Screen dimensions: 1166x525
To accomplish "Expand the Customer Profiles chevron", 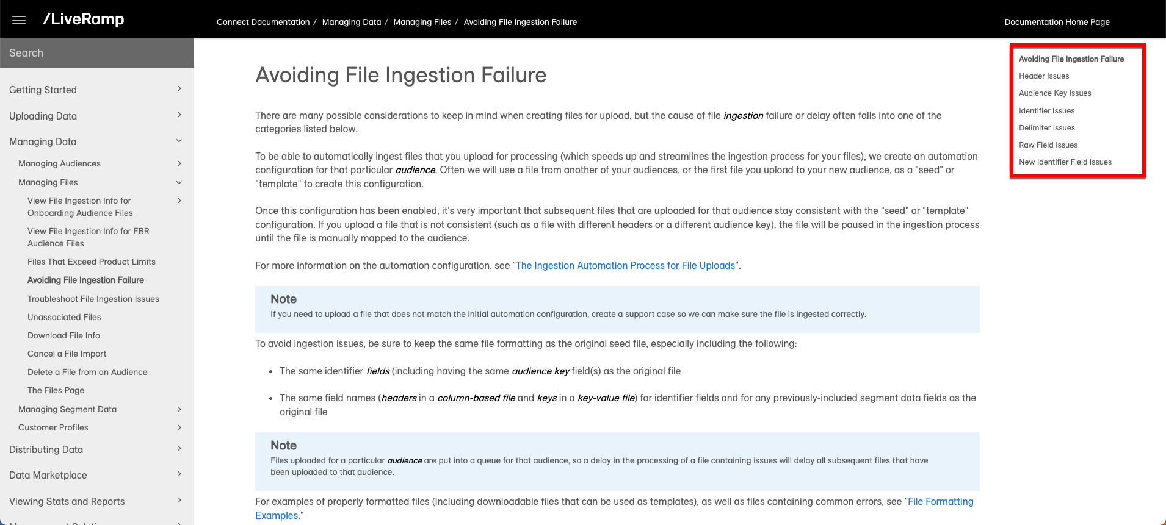I will (179, 427).
